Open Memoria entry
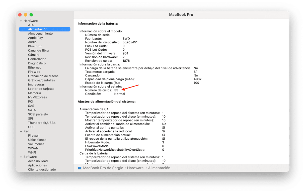Viewport: 305px width, 193px height. 34,93
